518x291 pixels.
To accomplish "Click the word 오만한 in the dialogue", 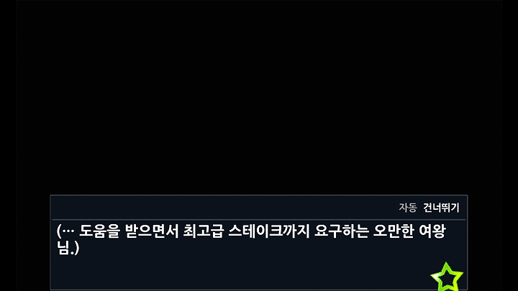I will (394, 231).
